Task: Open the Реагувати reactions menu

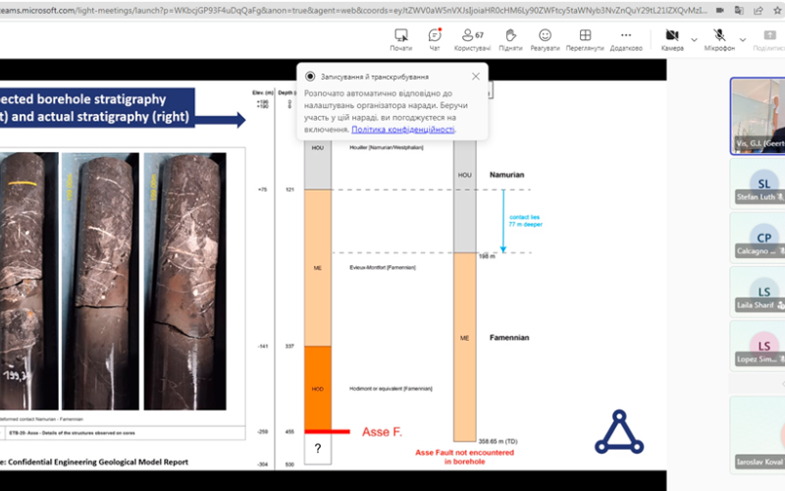Action: click(545, 39)
